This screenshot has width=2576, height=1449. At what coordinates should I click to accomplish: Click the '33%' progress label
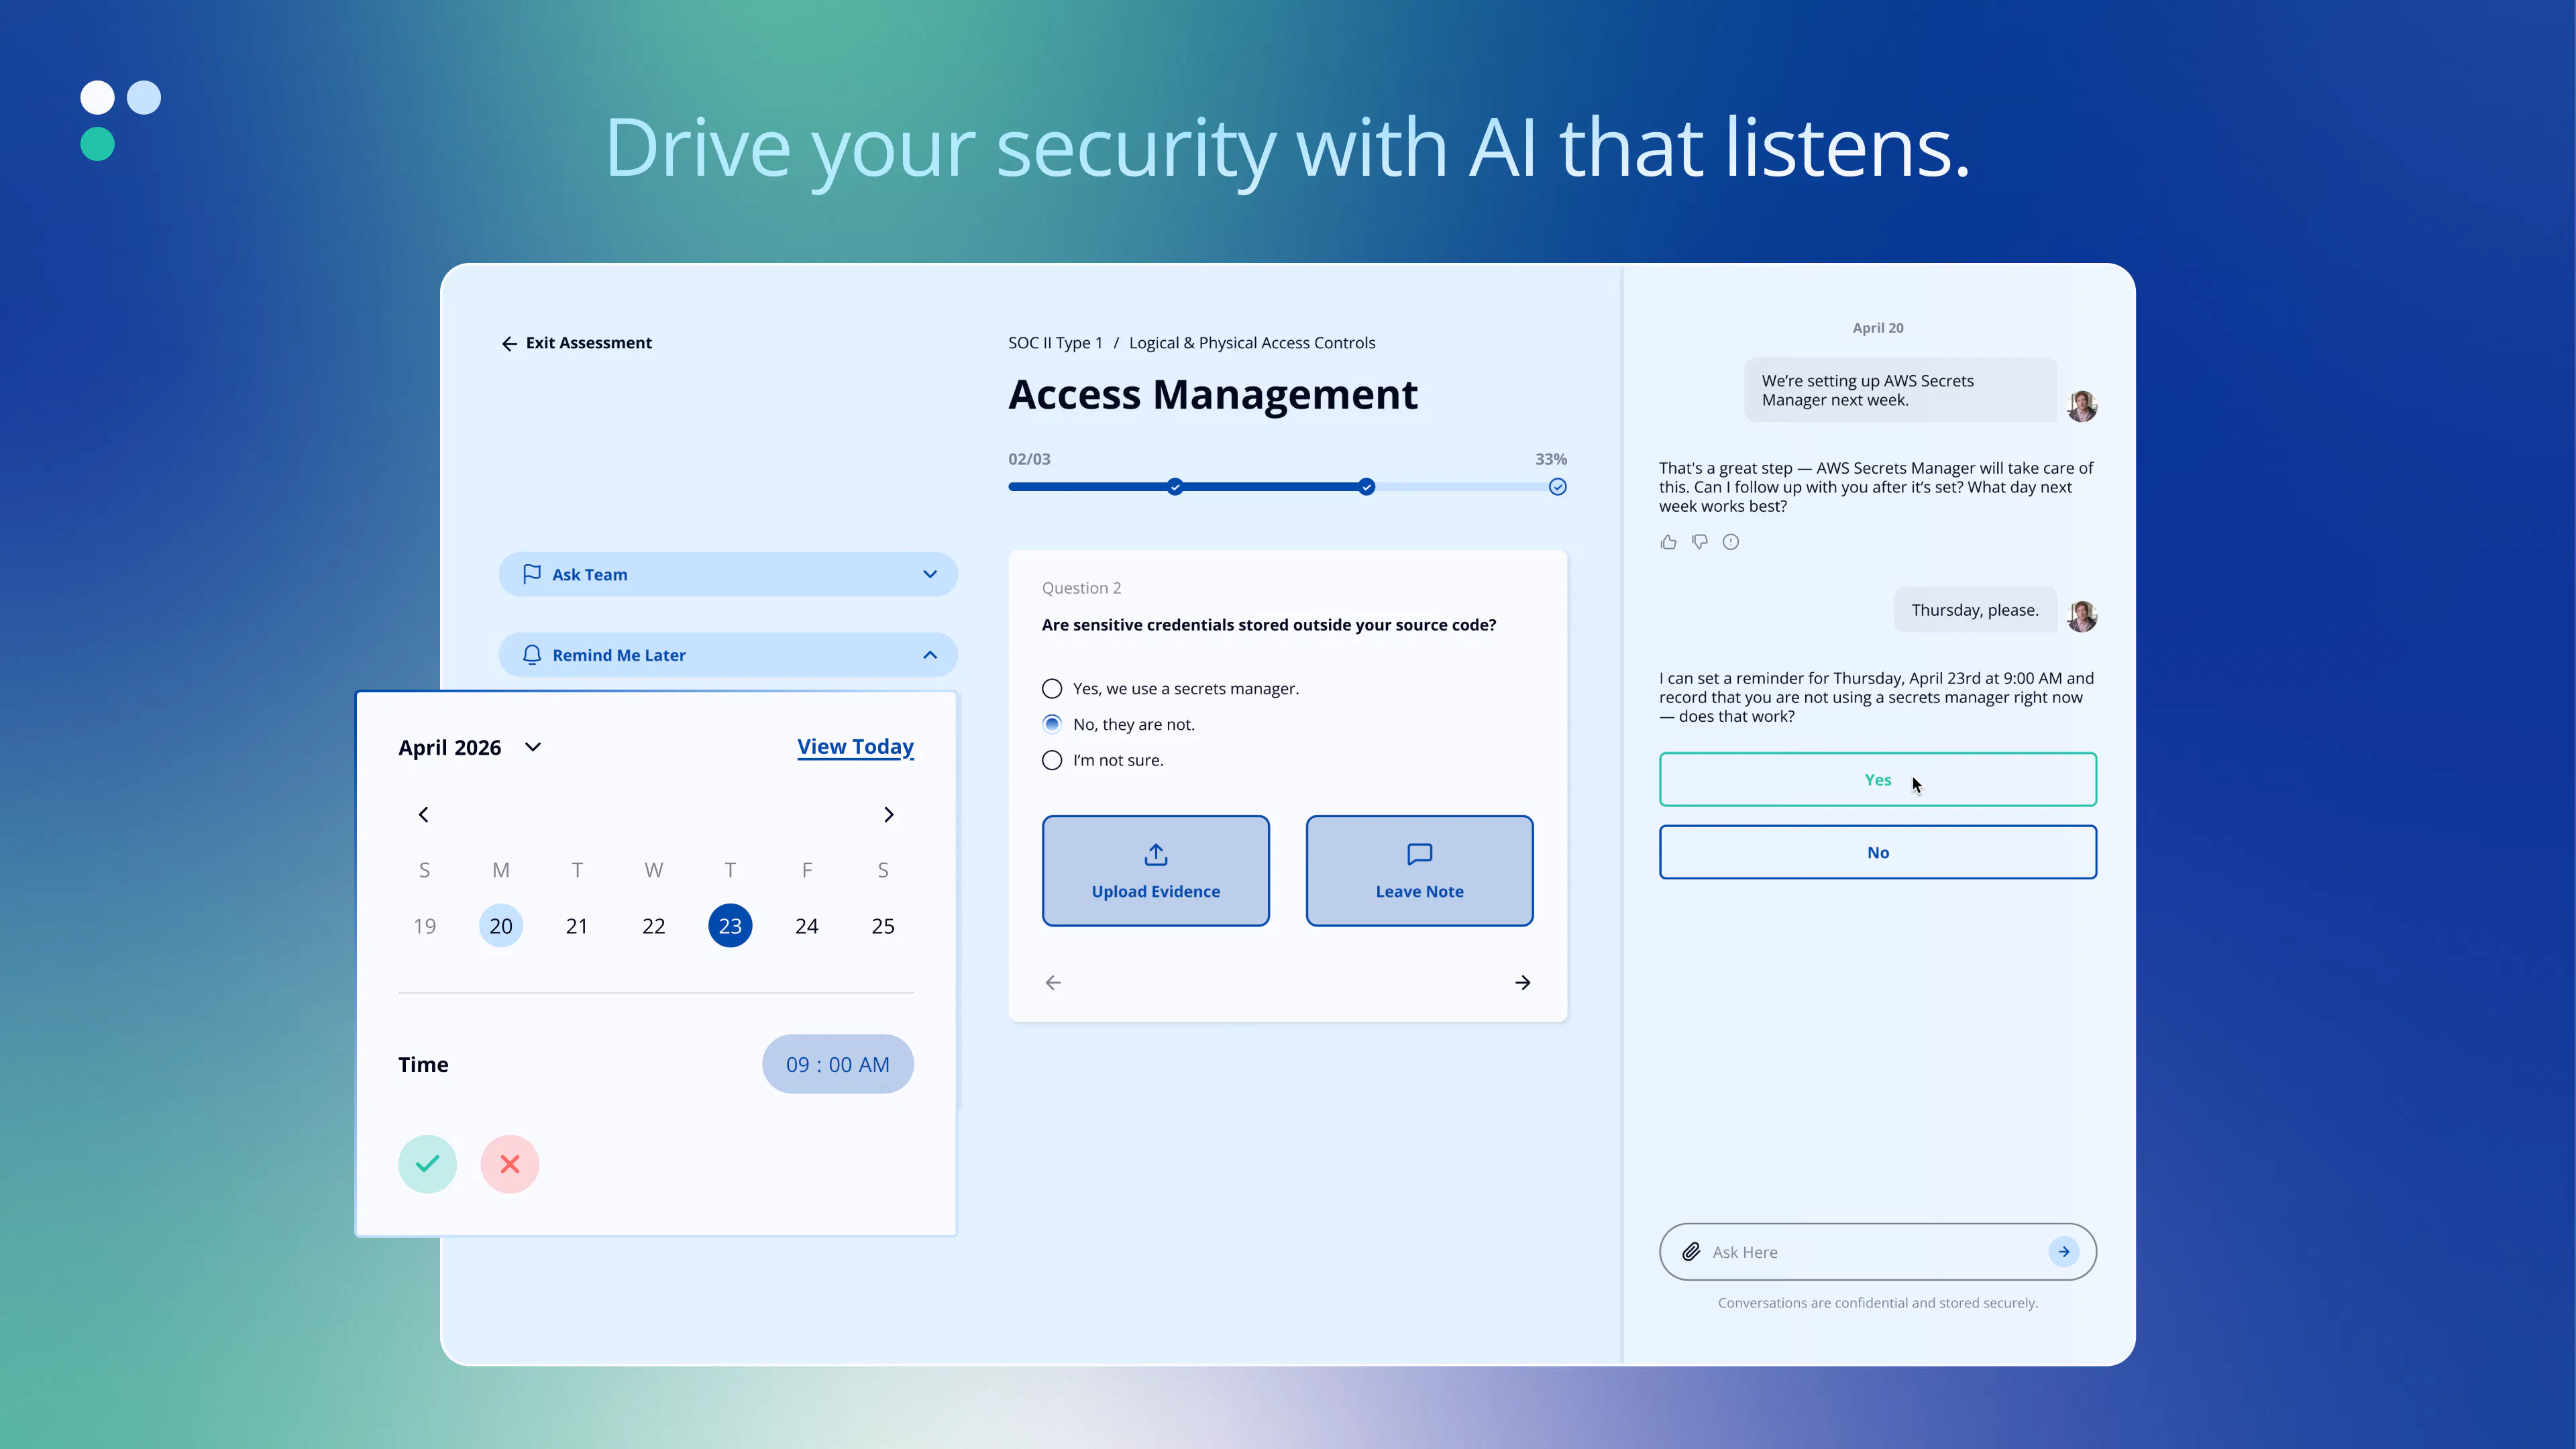coord(1551,459)
